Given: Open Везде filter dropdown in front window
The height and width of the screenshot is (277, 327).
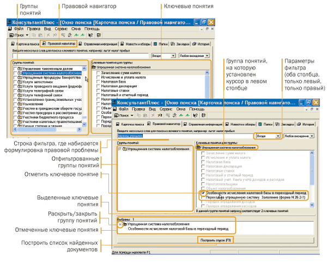Looking at the screenshot, I should click(278, 136).
